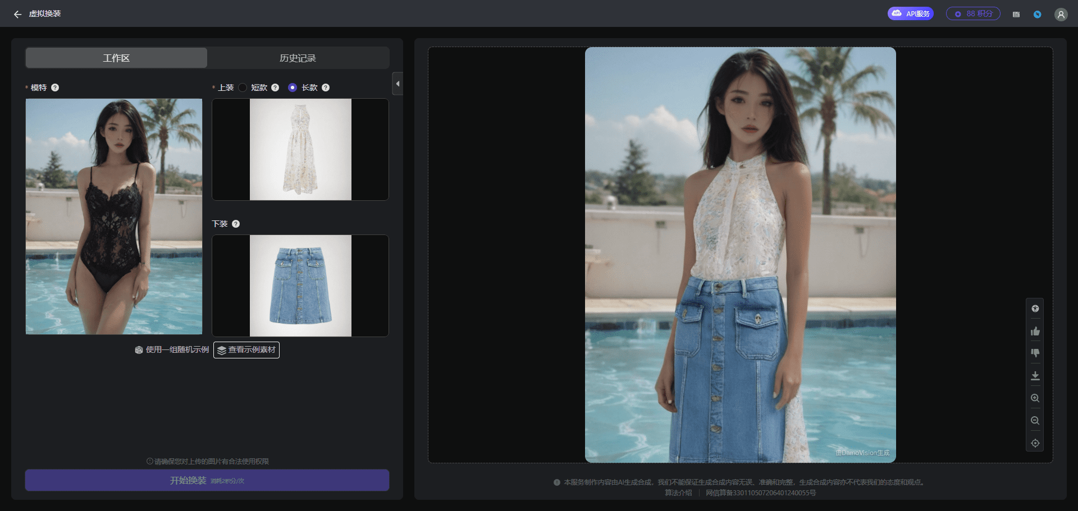Viewport: 1078px width, 511px height.
Task: Dislike the result with thumbs-down
Action: click(x=1035, y=353)
